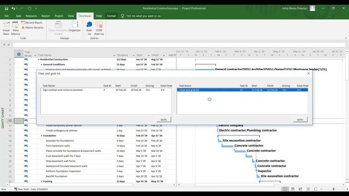This screenshot has width=349, height=196.
Task: Collapse Framing summary task
Action: tap(41, 181)
